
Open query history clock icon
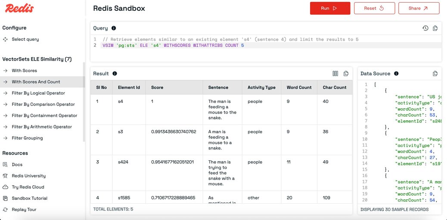point(425,28)
